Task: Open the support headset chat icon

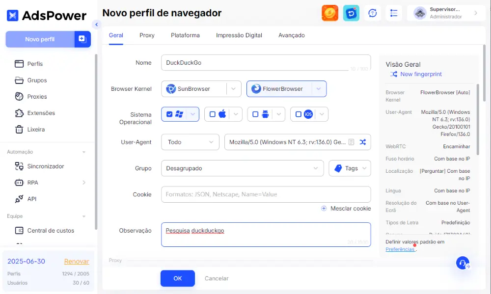Action: [x=463, y=263]
